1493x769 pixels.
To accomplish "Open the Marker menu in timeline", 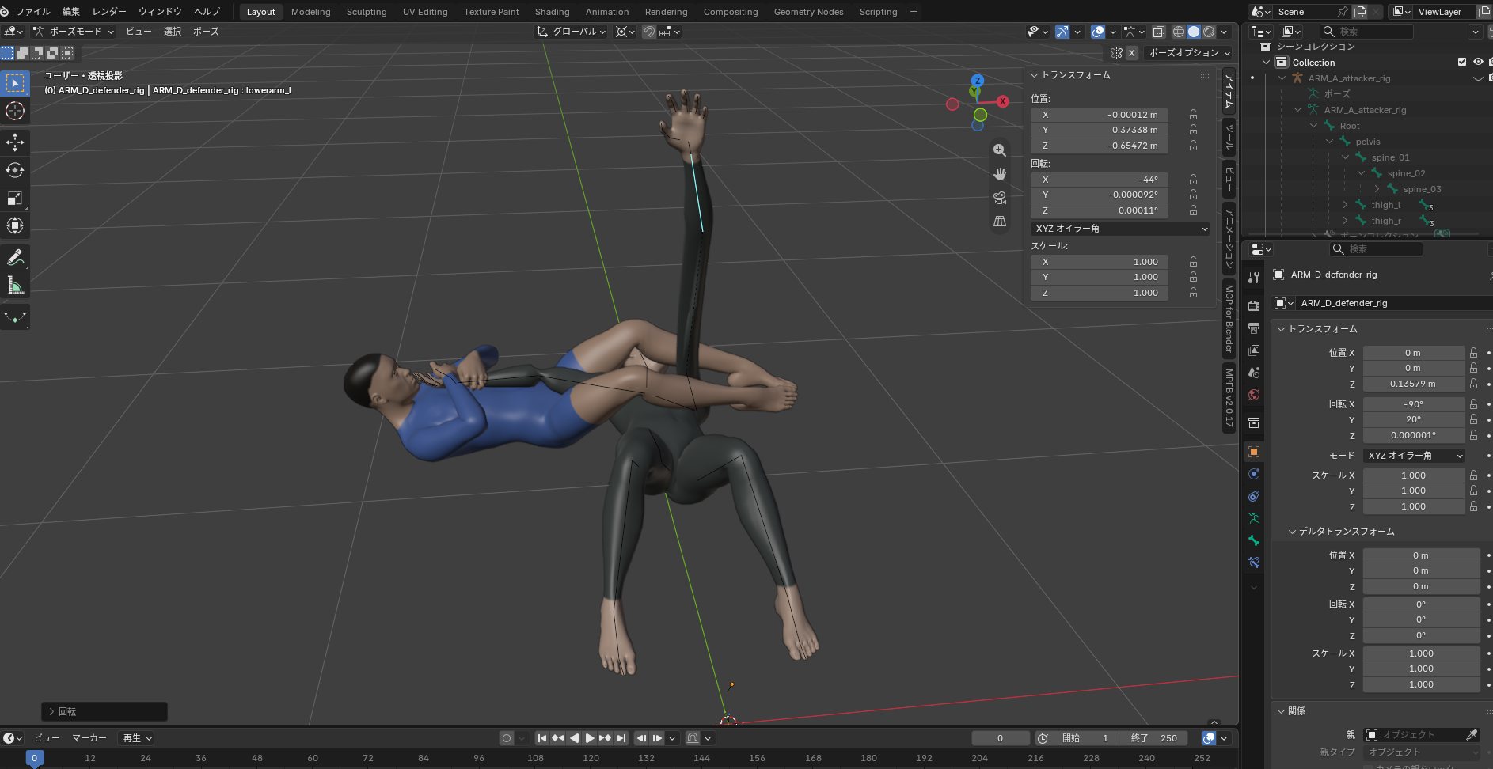I will click(89, 738).
